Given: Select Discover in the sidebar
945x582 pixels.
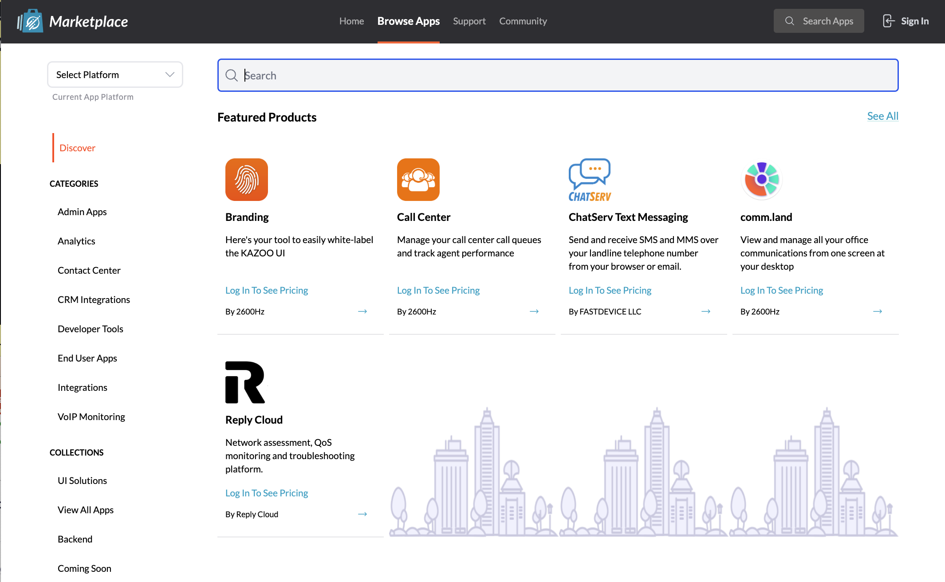Looking at the screenshot, I should coord(77,148).
